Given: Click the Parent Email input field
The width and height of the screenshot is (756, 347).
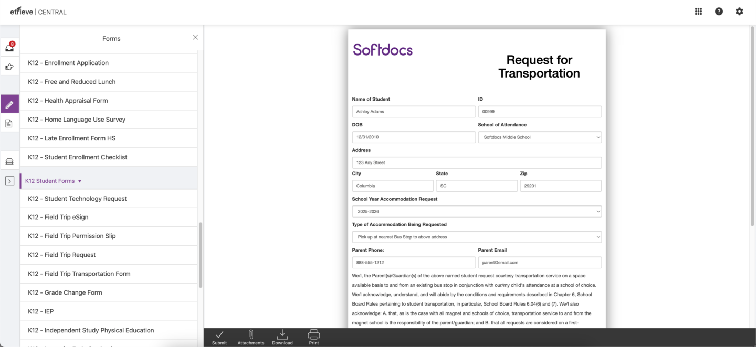Looking at the screenshot, I should (540, 262).
